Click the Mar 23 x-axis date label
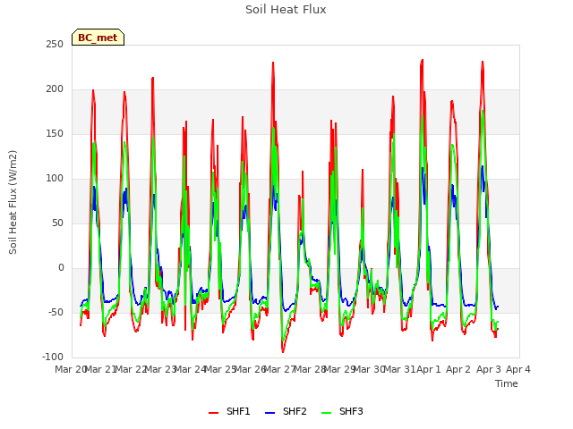 pyautogui.click(x=160, y=369)
